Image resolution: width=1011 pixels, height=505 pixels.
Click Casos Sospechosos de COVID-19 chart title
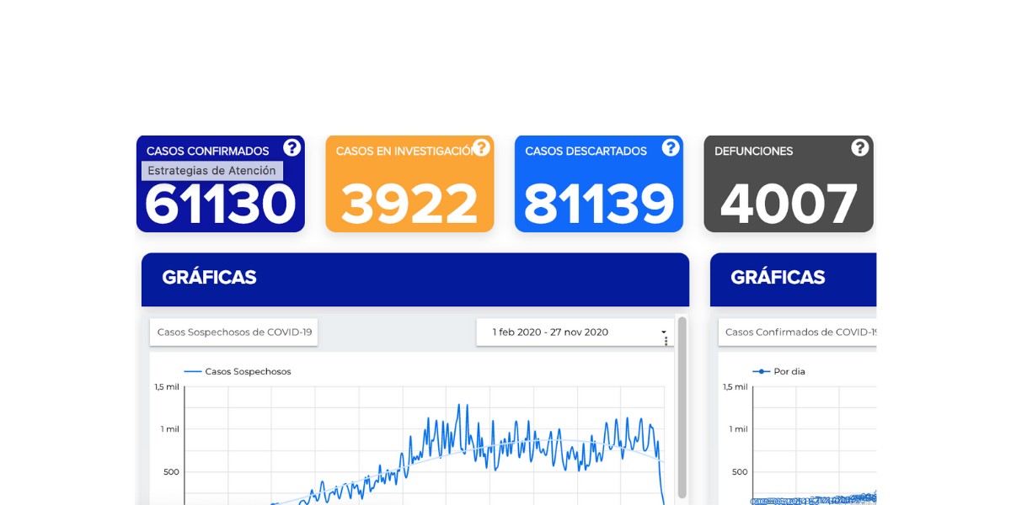pos(234,332)
